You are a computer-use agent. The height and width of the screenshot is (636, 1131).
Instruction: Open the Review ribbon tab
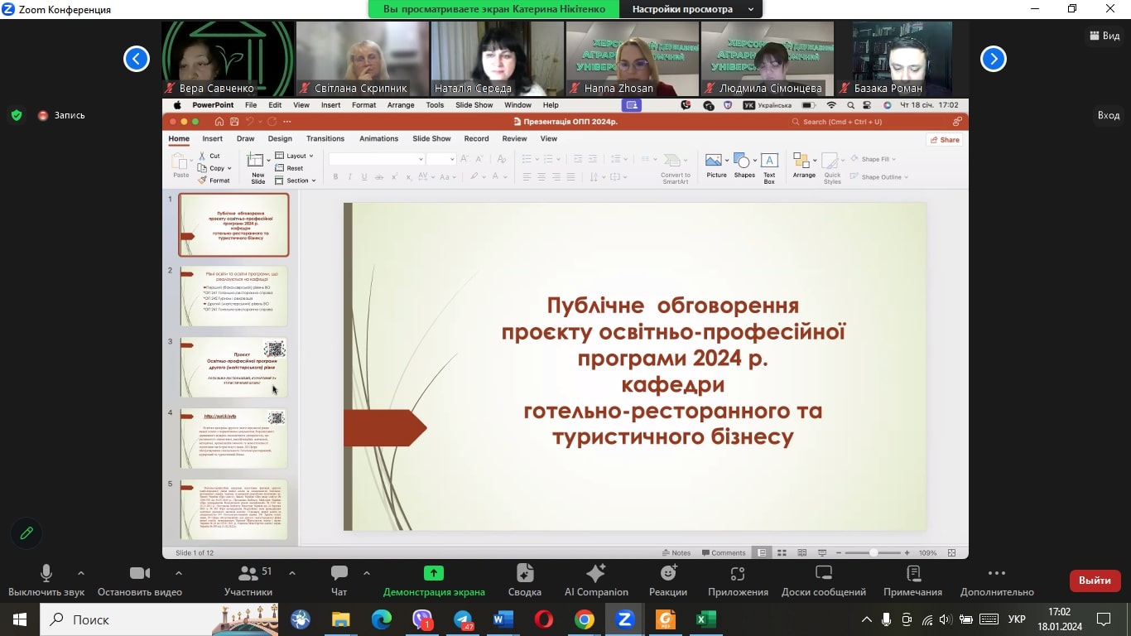click(514, 138)
